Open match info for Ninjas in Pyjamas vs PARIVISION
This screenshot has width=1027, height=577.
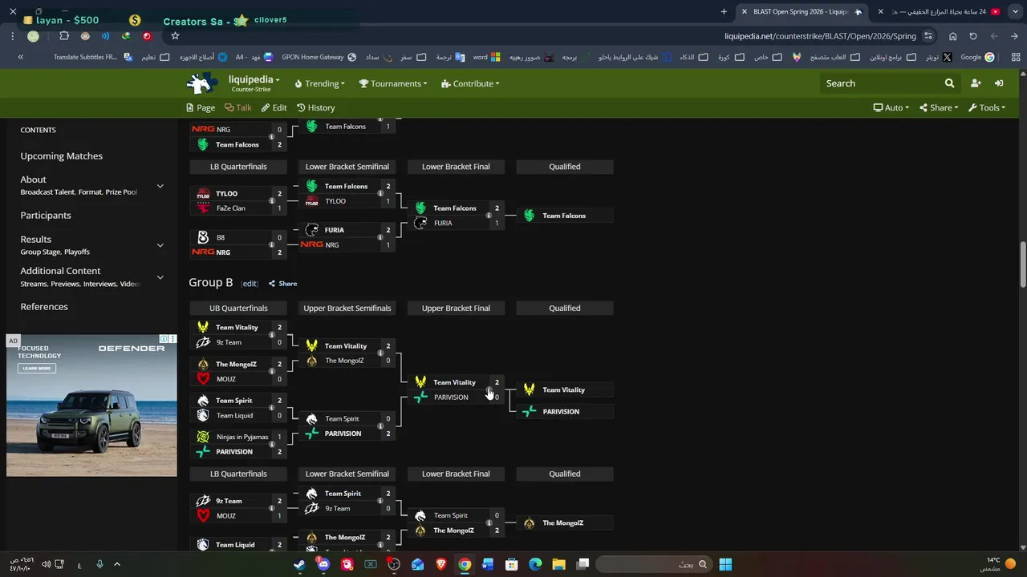(x=271, y=444)
